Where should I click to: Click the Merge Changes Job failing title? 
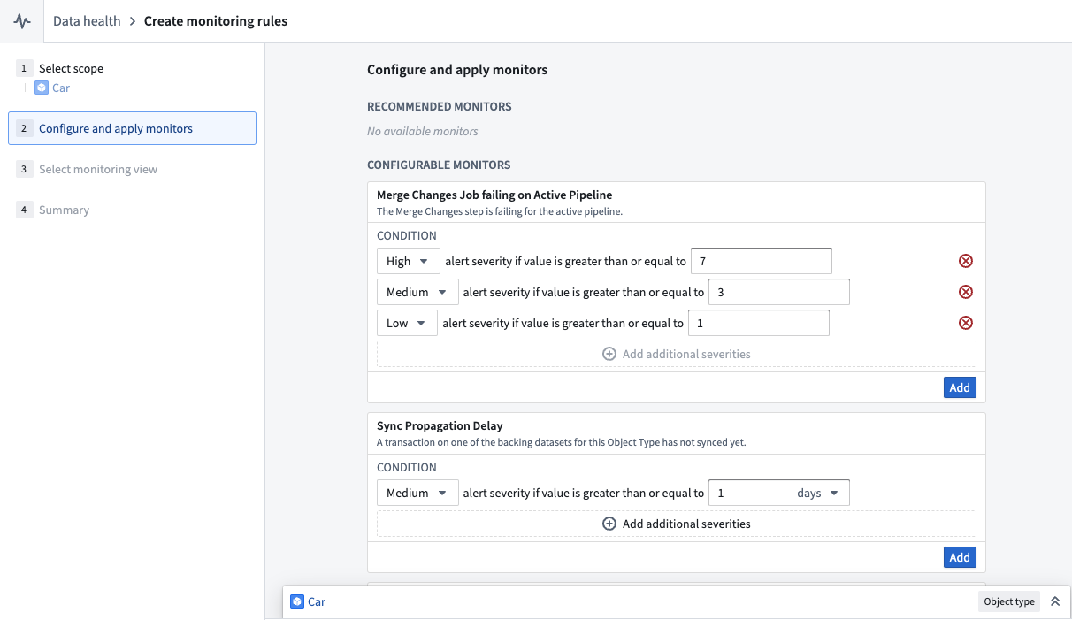[494, 195]
